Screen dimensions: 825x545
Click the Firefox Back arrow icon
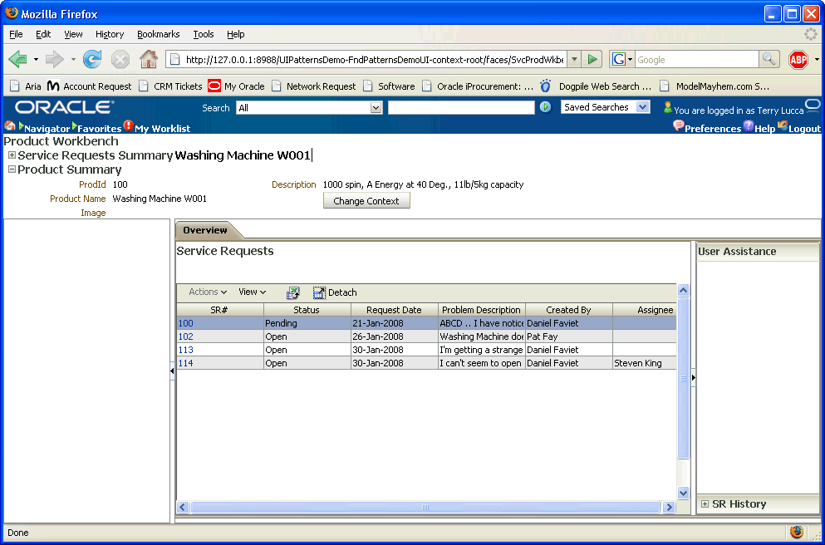[18, 60]
